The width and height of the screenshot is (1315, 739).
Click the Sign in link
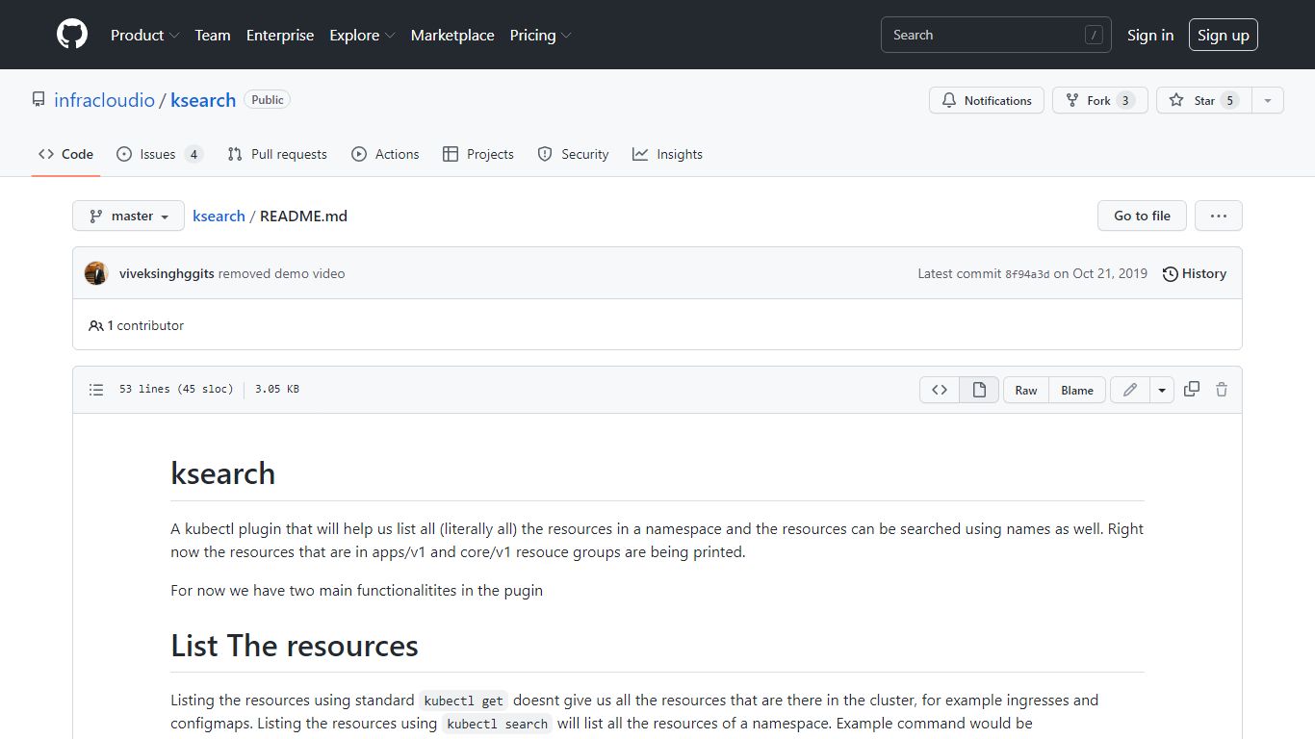tap(1150, 35)
